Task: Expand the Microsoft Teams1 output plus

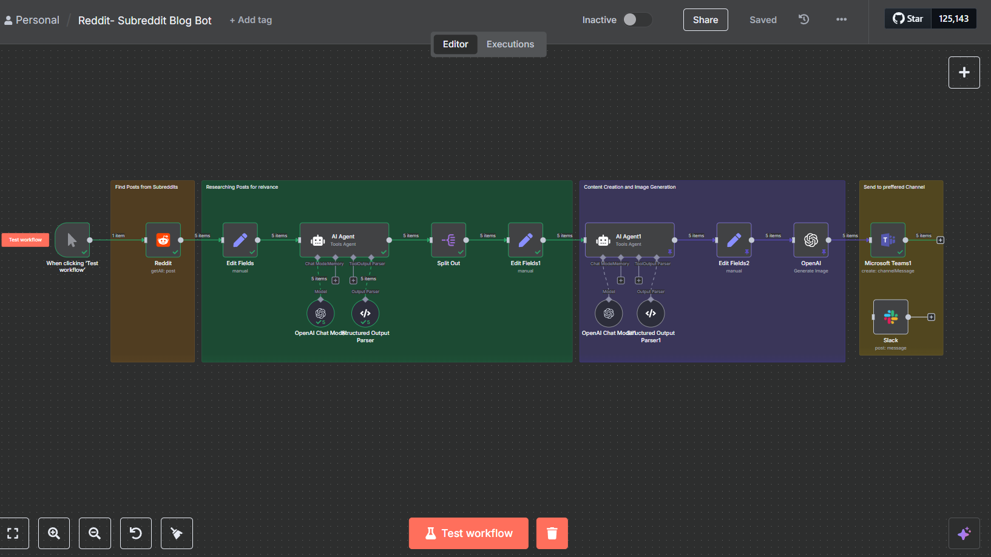Action: (940, 240)
